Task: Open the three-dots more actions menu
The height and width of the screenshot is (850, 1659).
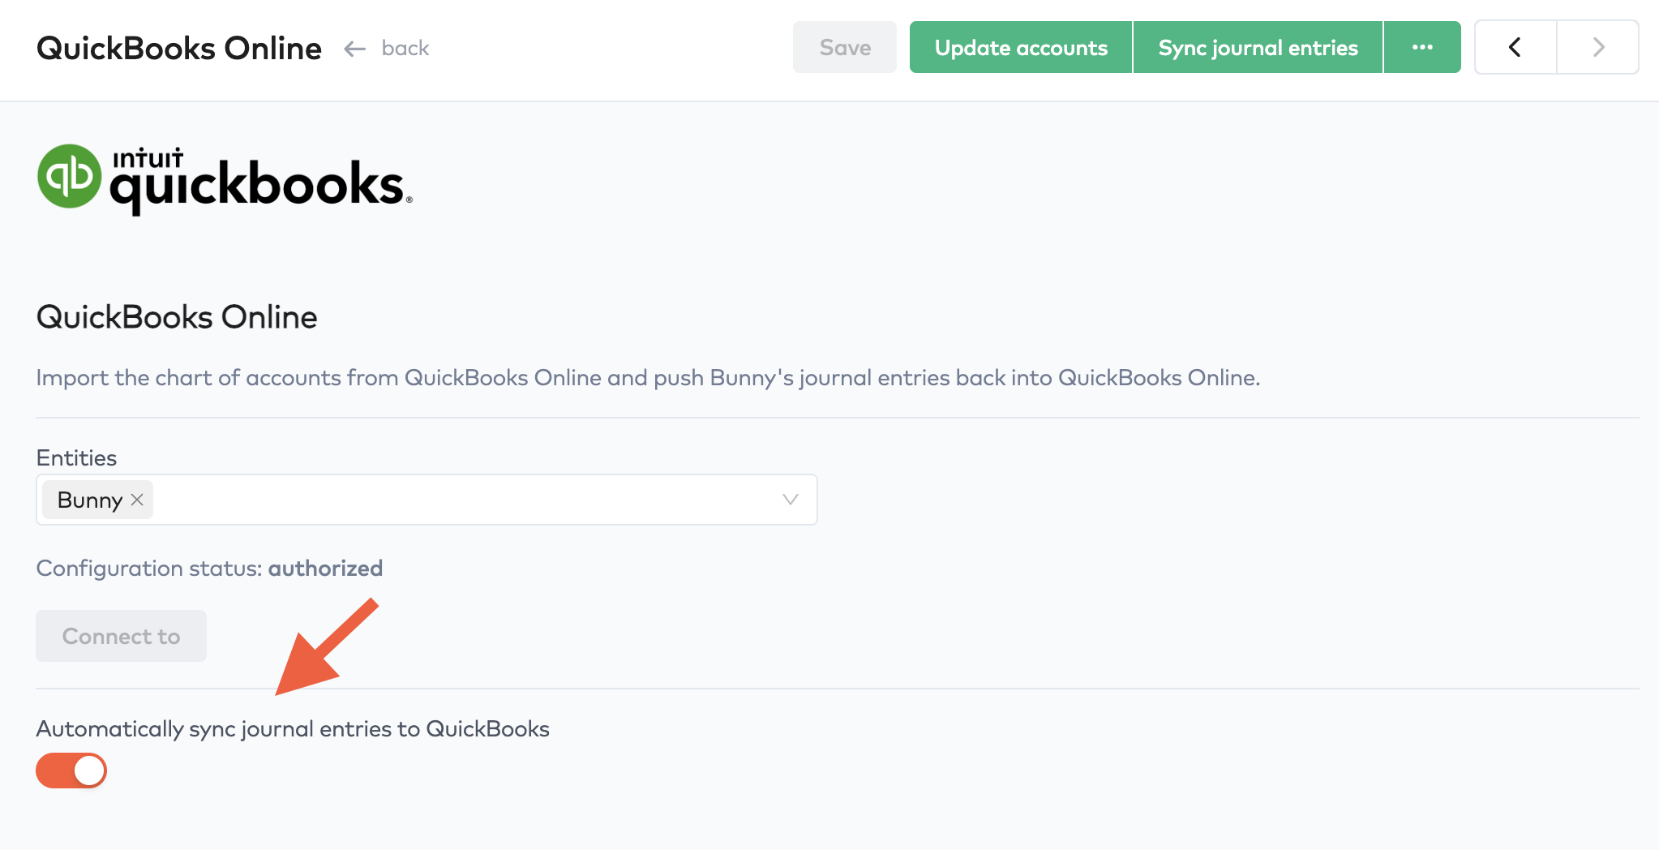Action: [x=1422, y=47]
